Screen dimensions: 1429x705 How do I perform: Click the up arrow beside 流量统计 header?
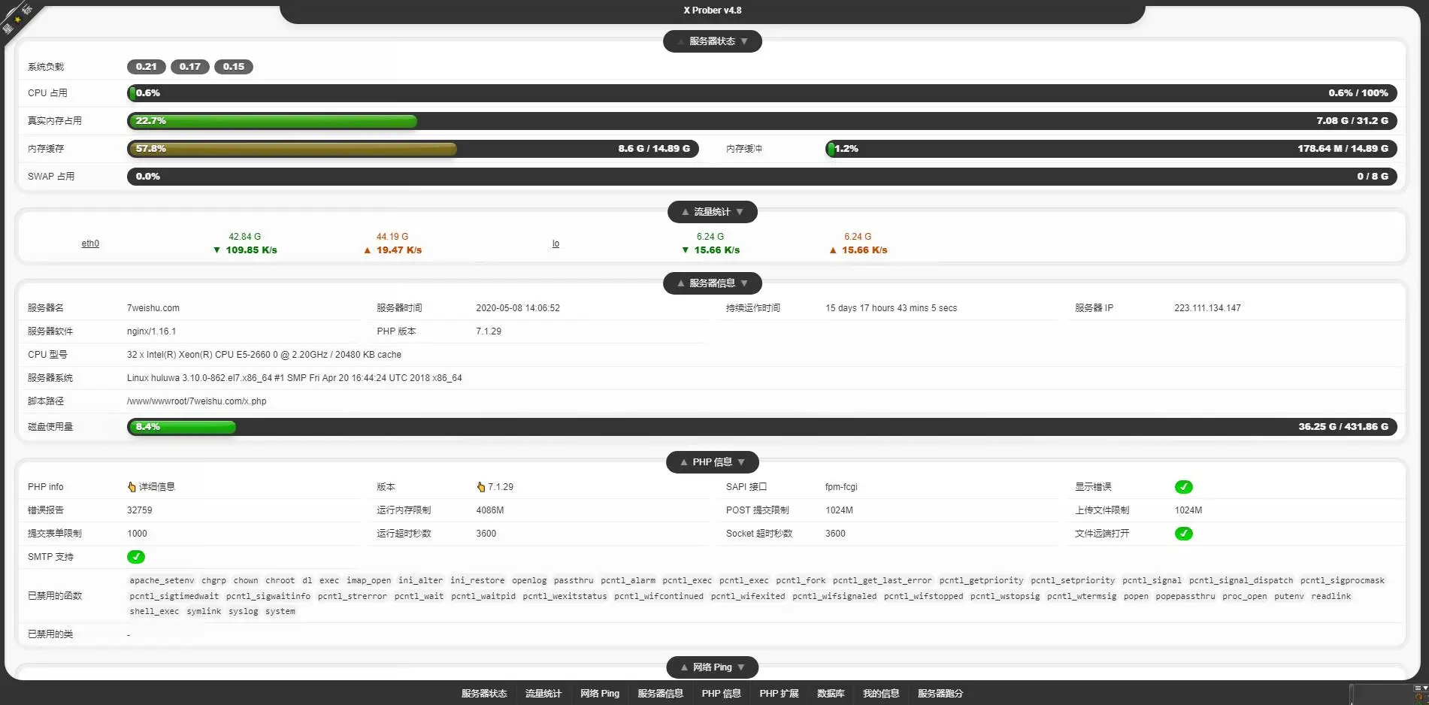point(686,212)
